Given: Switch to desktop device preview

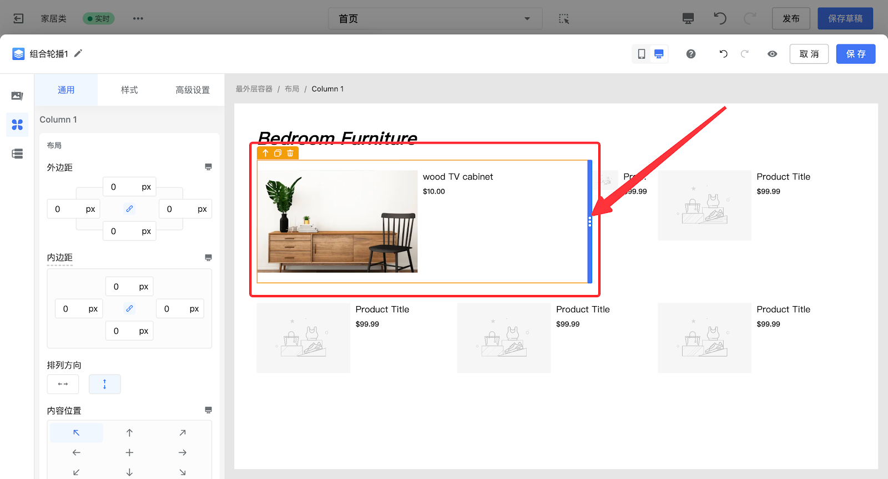Looking at the screenshot, I should click(x=659, y=54).
